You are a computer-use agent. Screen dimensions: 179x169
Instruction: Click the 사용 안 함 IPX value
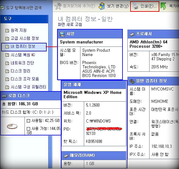click(x=160, y=154)
